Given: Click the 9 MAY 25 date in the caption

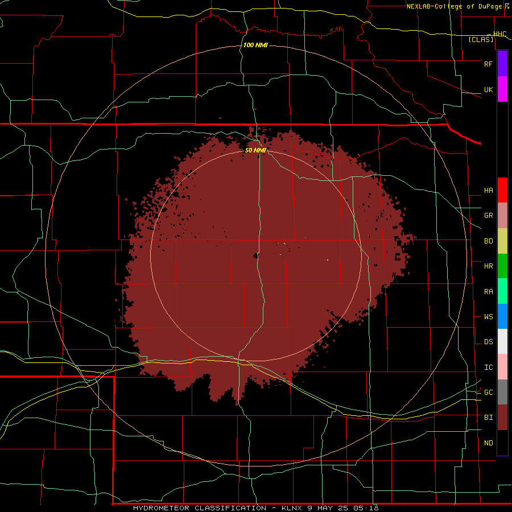Looking at the screenshot, I should pyautogui.click(x=328, y=508).
